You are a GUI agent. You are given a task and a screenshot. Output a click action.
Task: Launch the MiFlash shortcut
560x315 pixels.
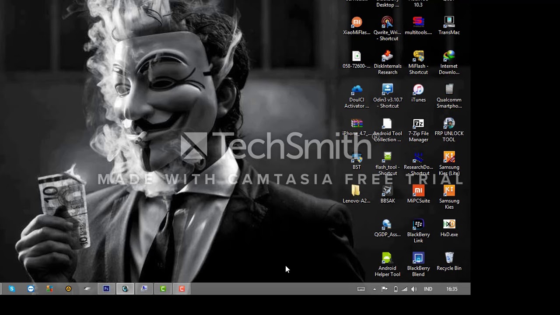pyautogui.click(x=418, y=63)
